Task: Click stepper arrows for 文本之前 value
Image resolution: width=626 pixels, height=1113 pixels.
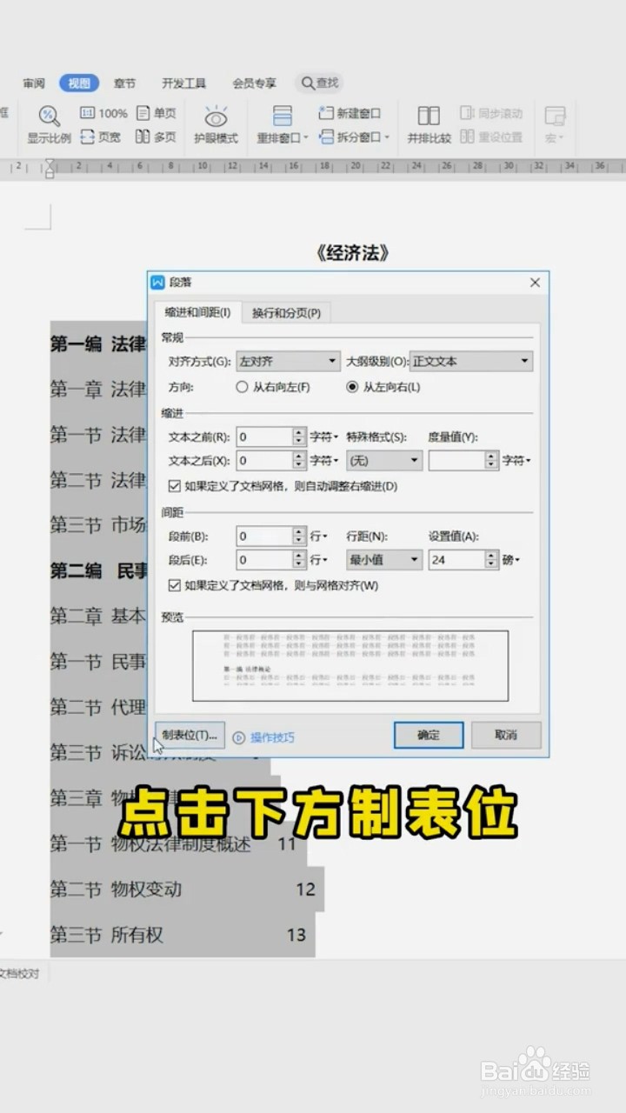Action: [x=300, y=437]
